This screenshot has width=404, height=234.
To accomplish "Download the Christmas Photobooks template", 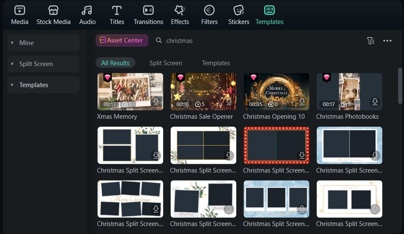I will [375, 101].
